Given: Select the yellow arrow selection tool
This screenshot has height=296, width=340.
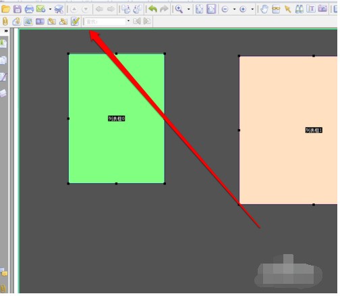Looking at the screenshot, I should click(287, 9).
